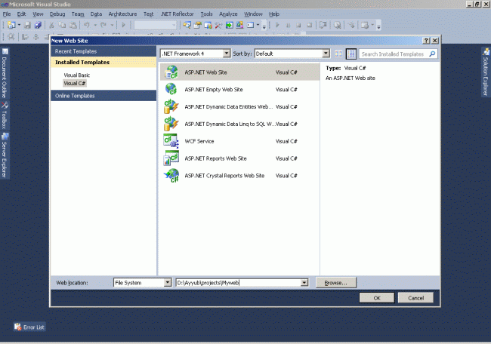491x344 pixels.
Task: Click the Redo toolbar icon
Action: click(103, 25)
